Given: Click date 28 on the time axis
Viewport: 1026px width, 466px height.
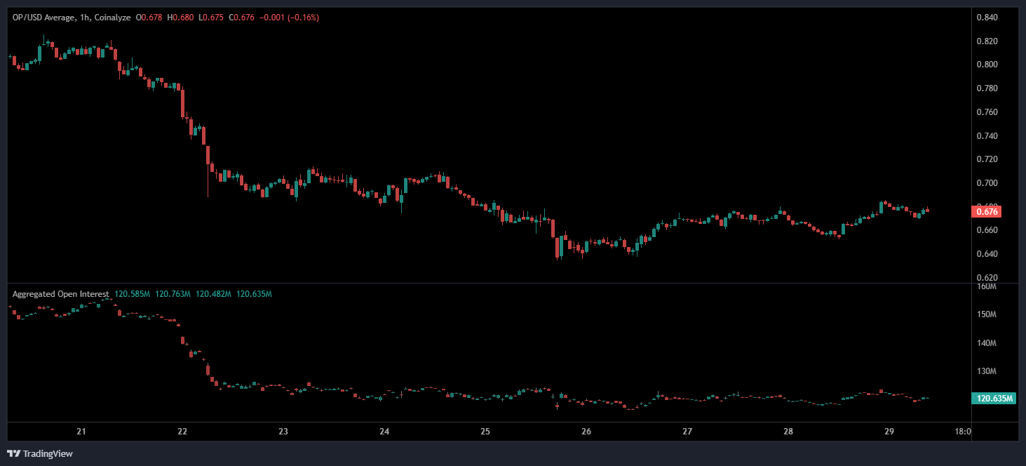Looking at the screenshot, I should click(788, 432).
